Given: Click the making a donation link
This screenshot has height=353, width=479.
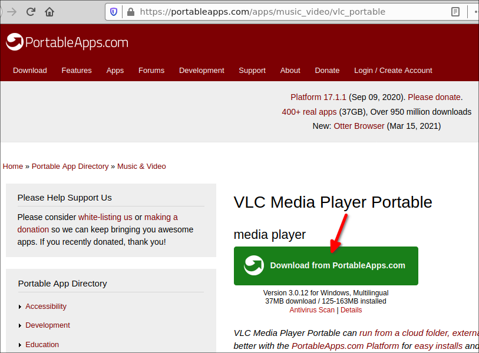Looking at the screenshot, I should 161,217.
